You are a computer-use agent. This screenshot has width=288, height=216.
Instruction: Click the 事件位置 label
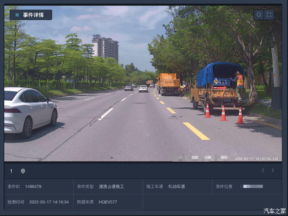coord(224,187)
